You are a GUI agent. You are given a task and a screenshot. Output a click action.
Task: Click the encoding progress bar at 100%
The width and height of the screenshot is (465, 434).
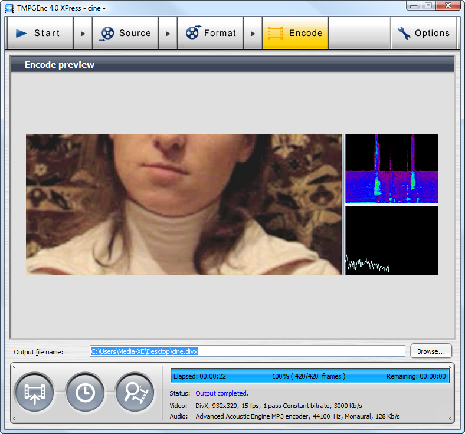(310, 376)
